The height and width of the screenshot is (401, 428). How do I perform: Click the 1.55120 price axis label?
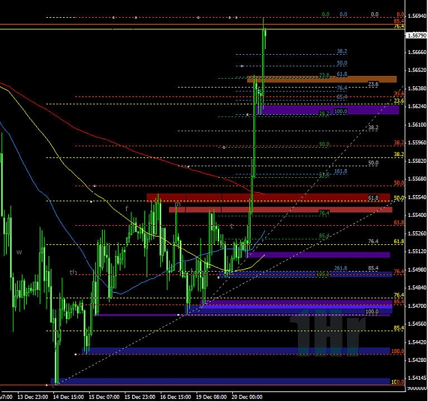click(x=417, y=251)
